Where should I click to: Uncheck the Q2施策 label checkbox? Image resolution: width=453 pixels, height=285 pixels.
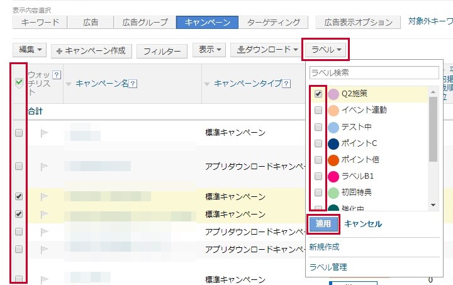318,94
